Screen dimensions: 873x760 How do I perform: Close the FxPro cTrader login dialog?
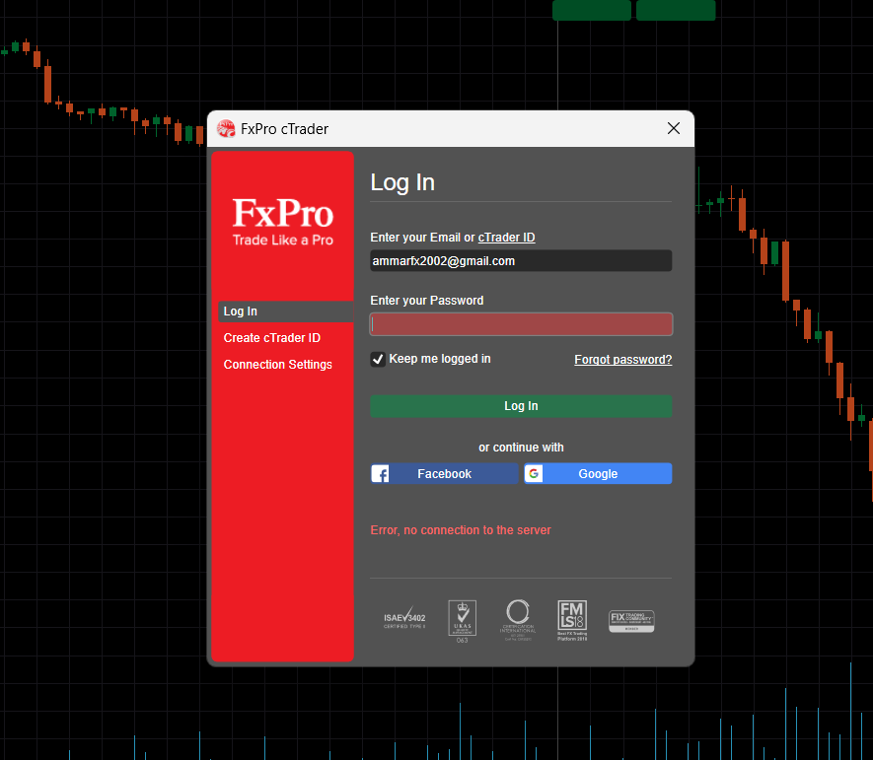pos(674,128)
